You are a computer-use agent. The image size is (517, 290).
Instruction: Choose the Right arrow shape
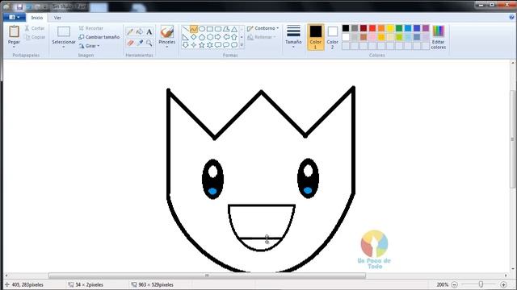click(x=218, y=37)
